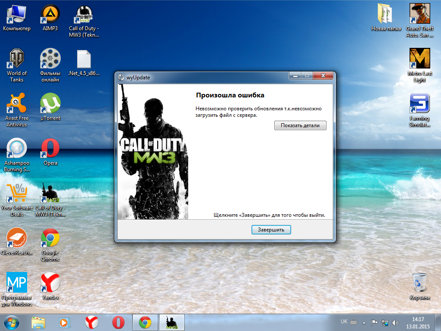
Task: Click the on-screen keyboard tray icon
Action: [354, 322]
